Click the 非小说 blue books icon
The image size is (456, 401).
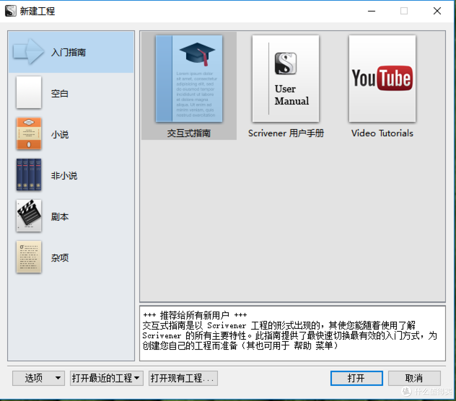point(29,174)
